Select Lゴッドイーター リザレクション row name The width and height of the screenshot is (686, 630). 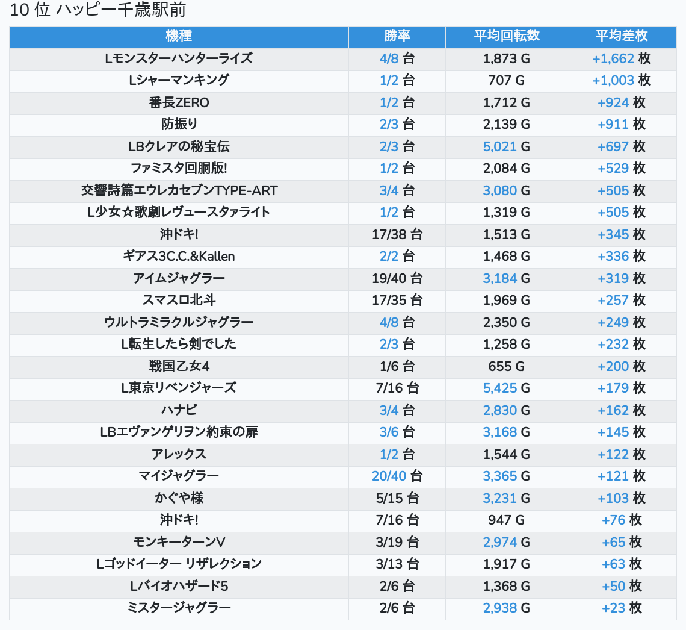(x=179, y=564)
